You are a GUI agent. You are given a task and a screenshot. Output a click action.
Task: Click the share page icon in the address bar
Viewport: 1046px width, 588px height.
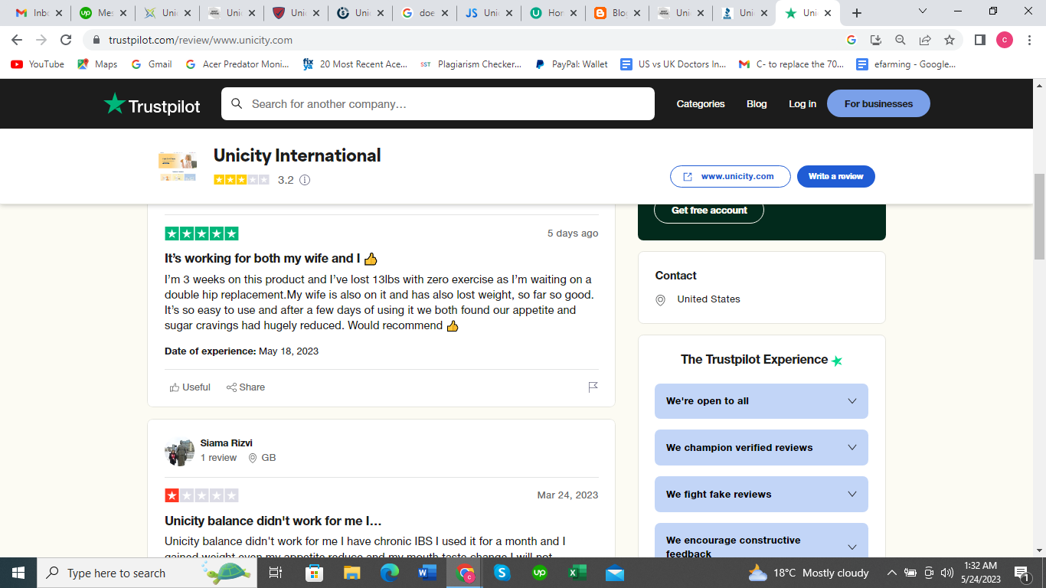[x=925, y=40]
